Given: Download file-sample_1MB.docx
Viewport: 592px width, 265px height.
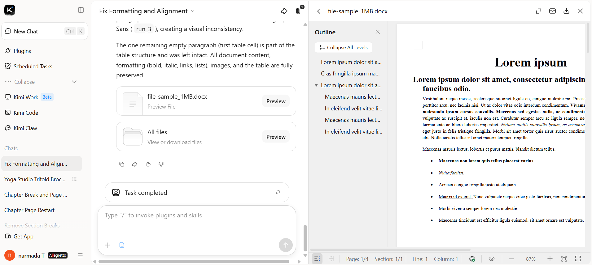Looking at the screenshot, I should (x=566, y=11).
